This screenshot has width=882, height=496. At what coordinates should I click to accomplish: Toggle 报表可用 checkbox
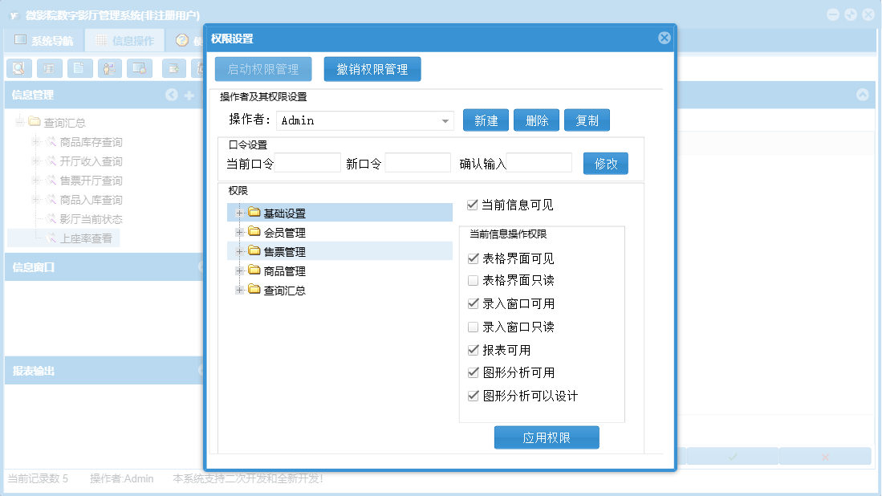pos(473,350)
